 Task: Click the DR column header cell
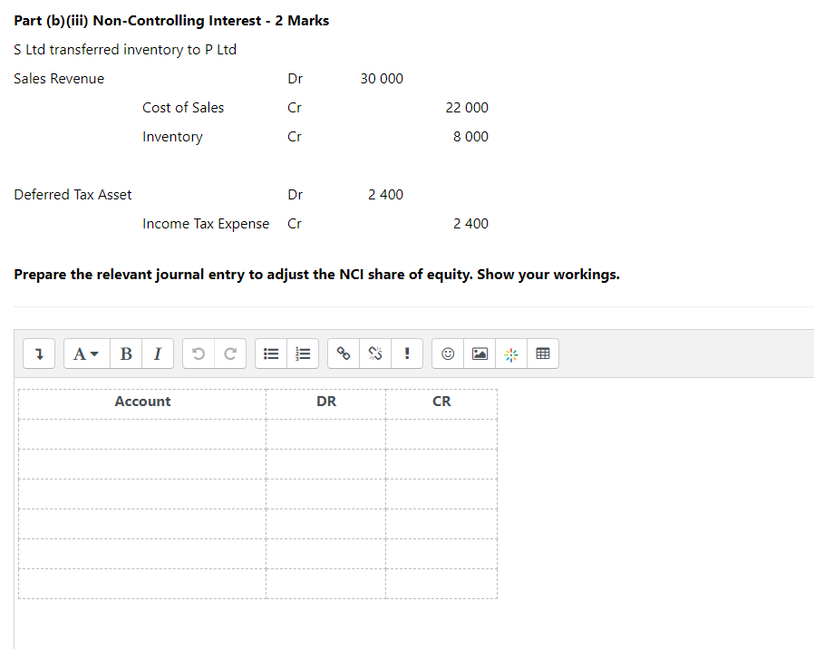click(x=326, y=404)
